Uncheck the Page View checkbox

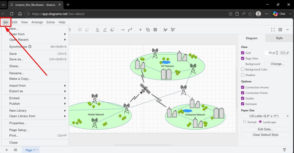click(x=243, y=58)
